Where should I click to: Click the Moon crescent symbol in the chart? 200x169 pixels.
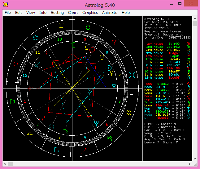click(109, 68)
